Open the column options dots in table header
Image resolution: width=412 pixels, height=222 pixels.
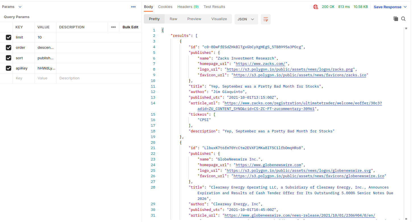pos(113,27)
